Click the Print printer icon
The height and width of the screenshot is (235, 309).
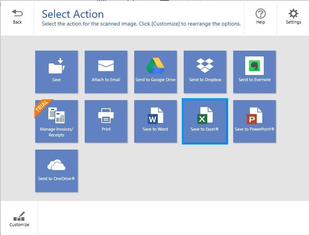(106, 115)
